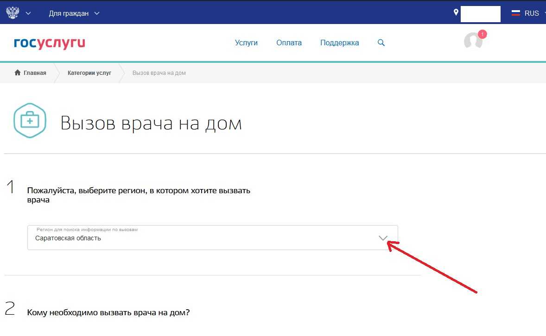Viewport: 546px width, 336px height.
Task: Open the user profile avatar
Action: coord(473,42)
